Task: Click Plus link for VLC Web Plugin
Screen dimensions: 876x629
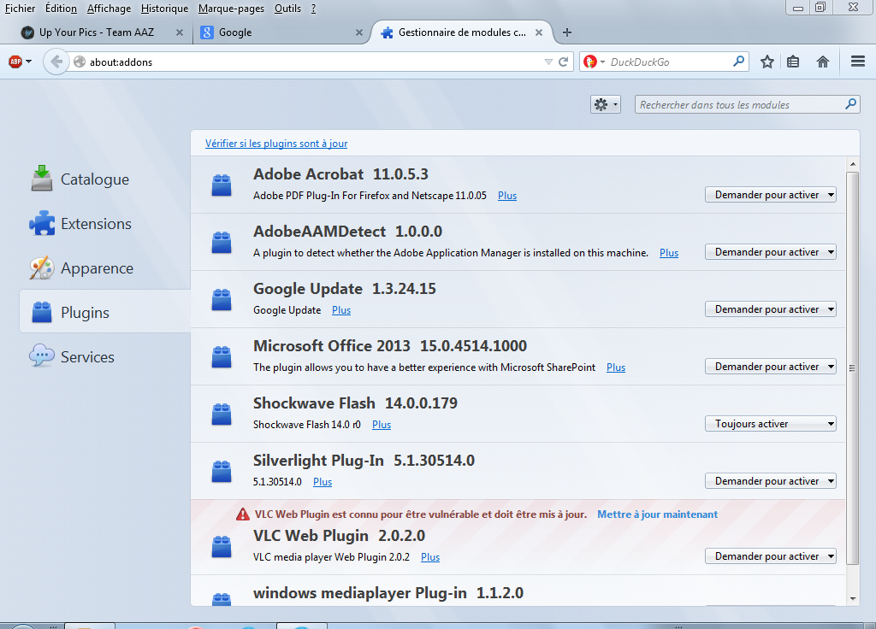Action: point(430,557)
